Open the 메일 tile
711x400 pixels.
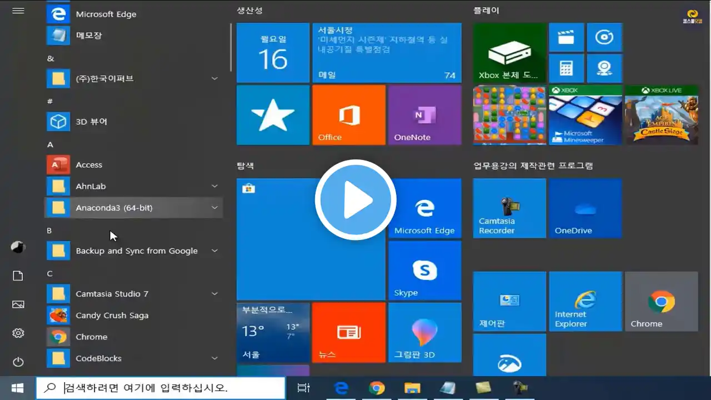coord(387,53)
